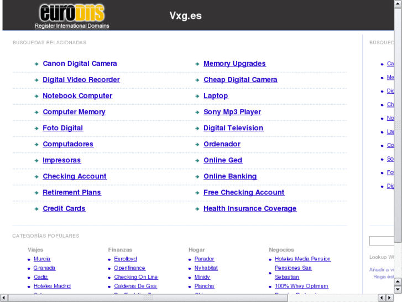Go to Computer Memory search
The image size is (402, 302).
[74, 112]
